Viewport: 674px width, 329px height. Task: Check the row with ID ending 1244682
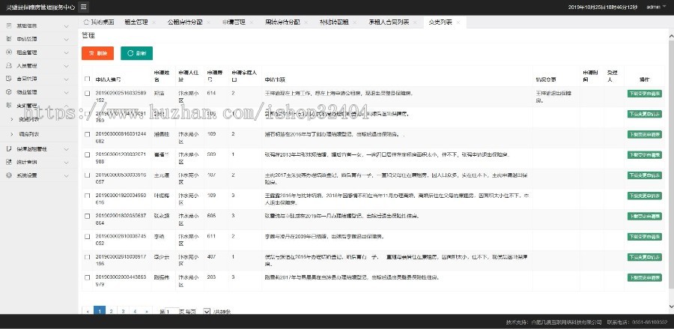click(x=88, y=135)
